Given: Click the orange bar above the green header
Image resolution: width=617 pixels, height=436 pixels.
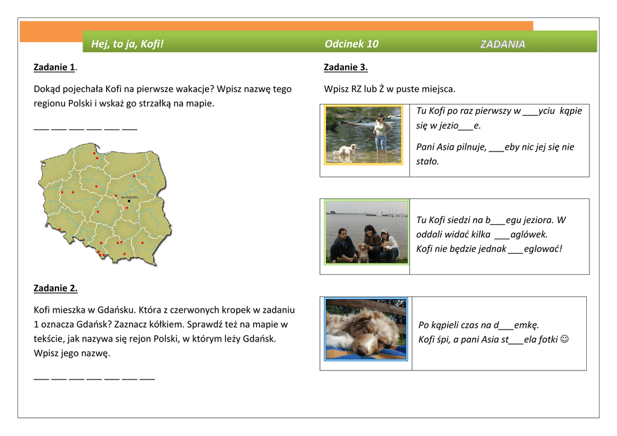Looking at the screenshot, I should pyautogui.click(x=277, y=26).
